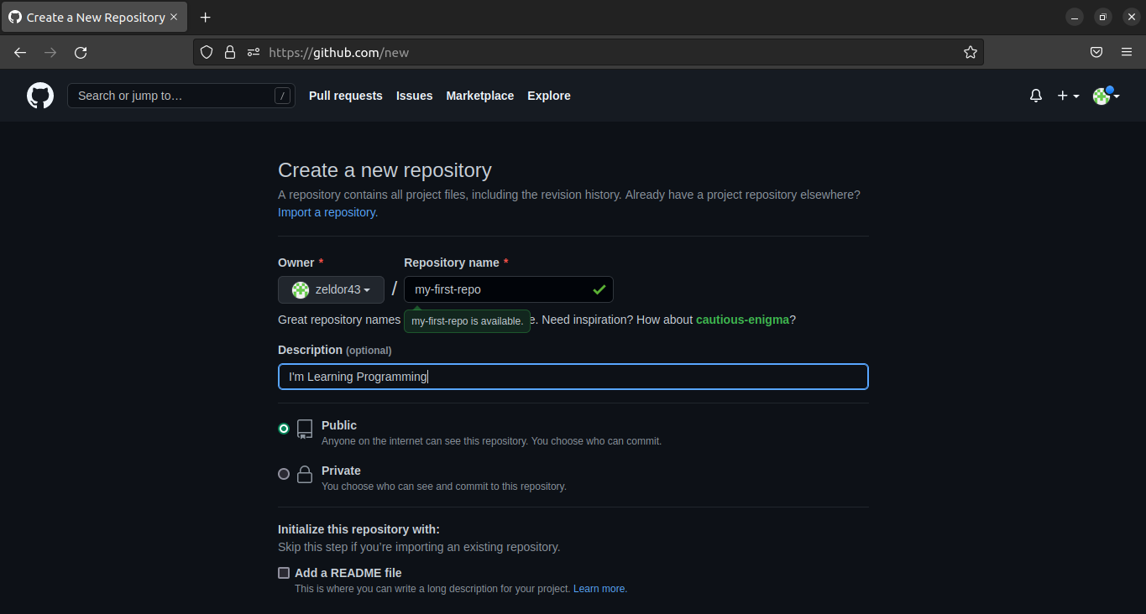The height and width of the screenshot is (614, 1146).
Task: Click the site padlock icon
Action: pyautogui.click(x=229, y=52)
